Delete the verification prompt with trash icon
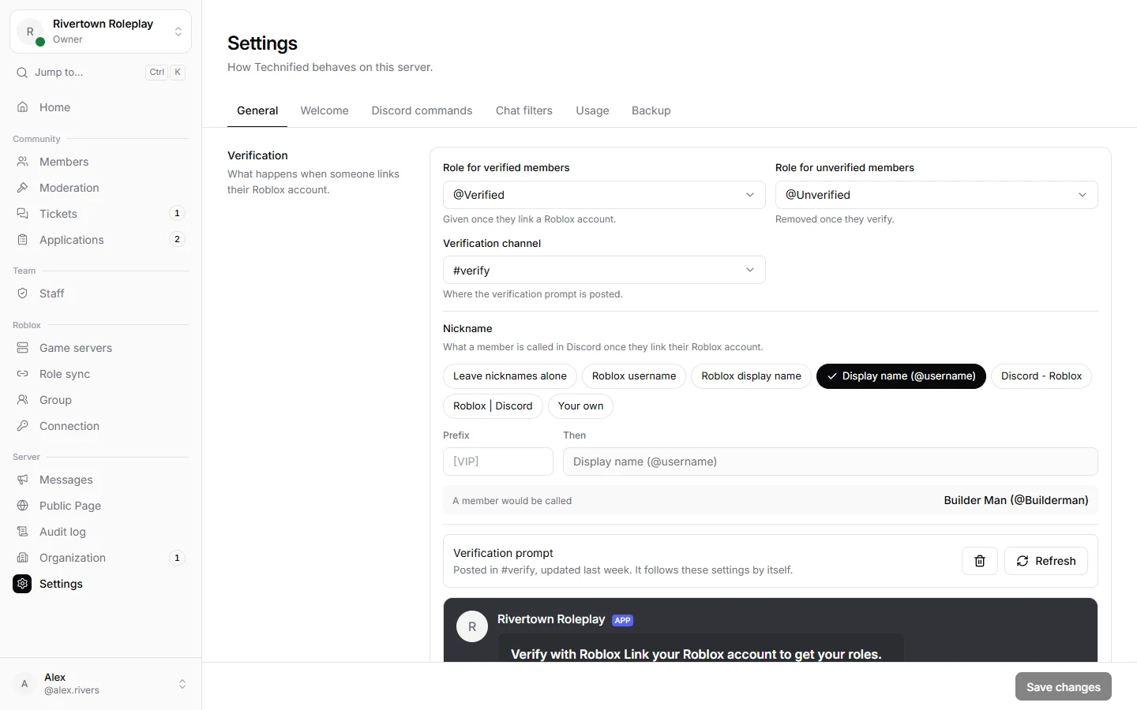This screenshot has width=1137, height=710. pyautogui.click(x=980, y=561)
